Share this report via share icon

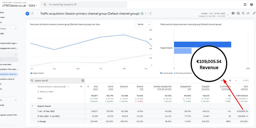click(243, 13)
